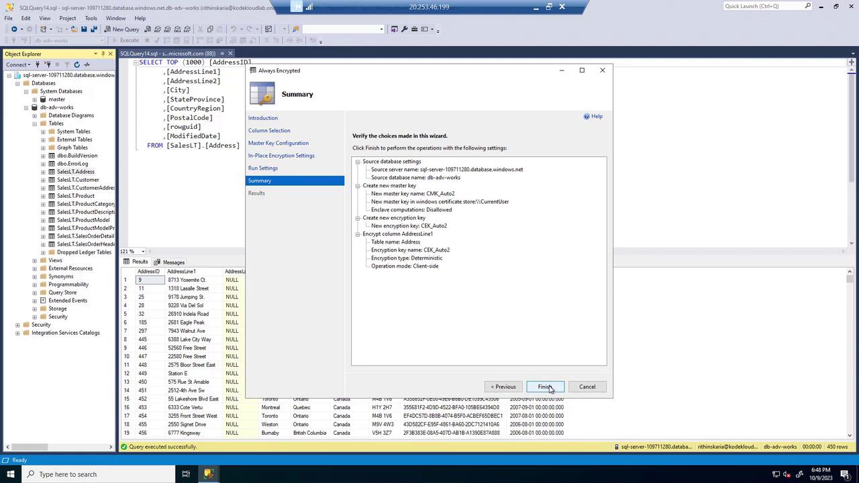Select the SalesLT.Customer table
The image size is (859, 483).
(x=78, y=180)
